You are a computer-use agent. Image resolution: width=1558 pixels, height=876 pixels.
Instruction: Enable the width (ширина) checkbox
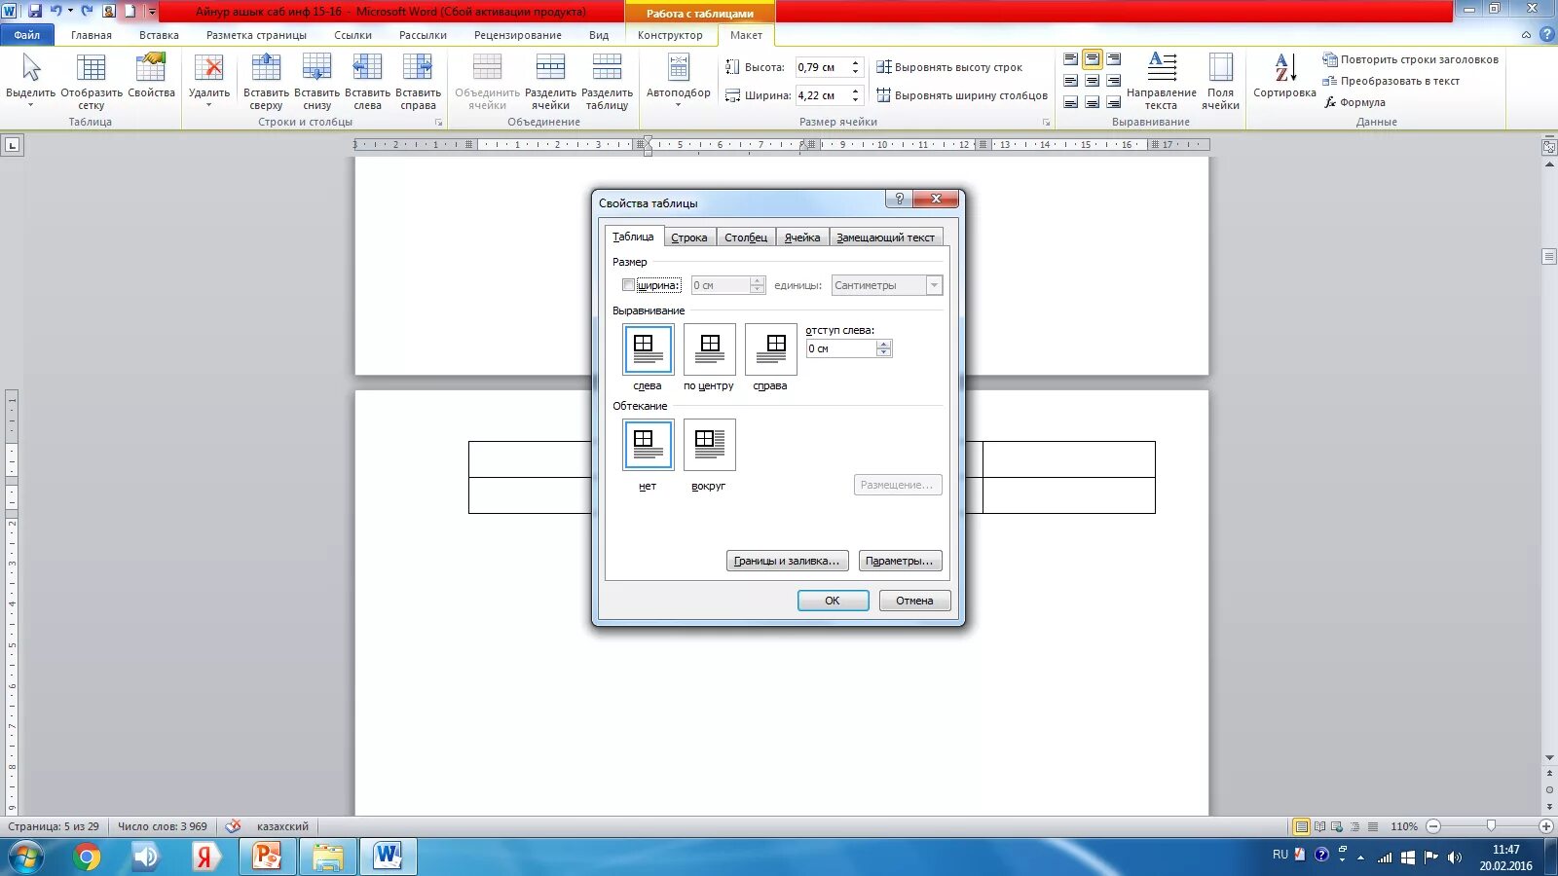[628, 285]
